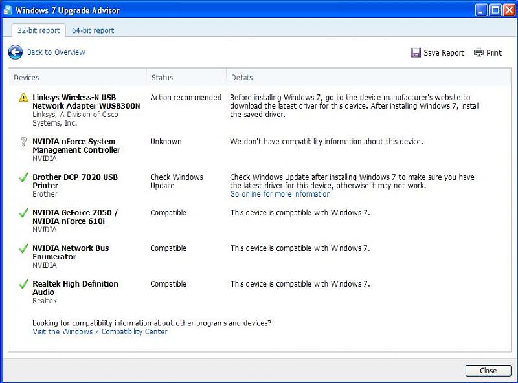Click the Save Report link
The height and width of the screenshot is (383, 518).
[x=444, y=53]
